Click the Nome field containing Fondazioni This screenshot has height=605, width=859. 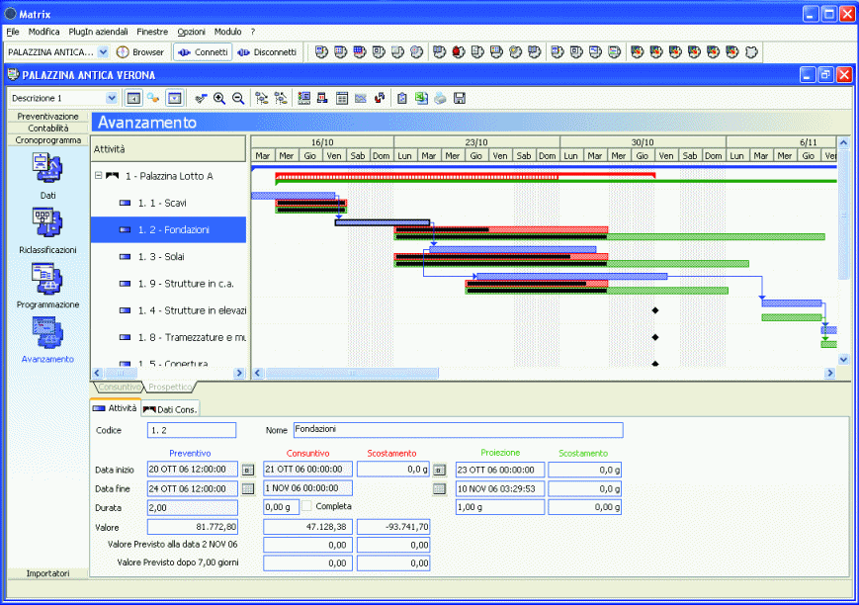[458, 430]
